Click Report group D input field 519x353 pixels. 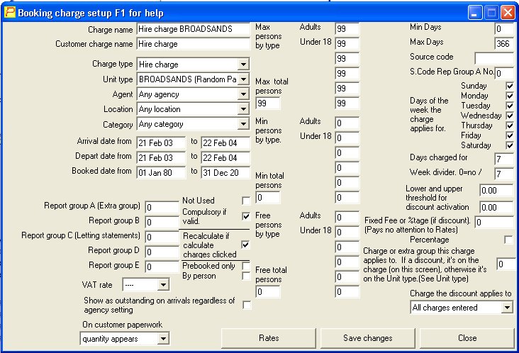162,252
